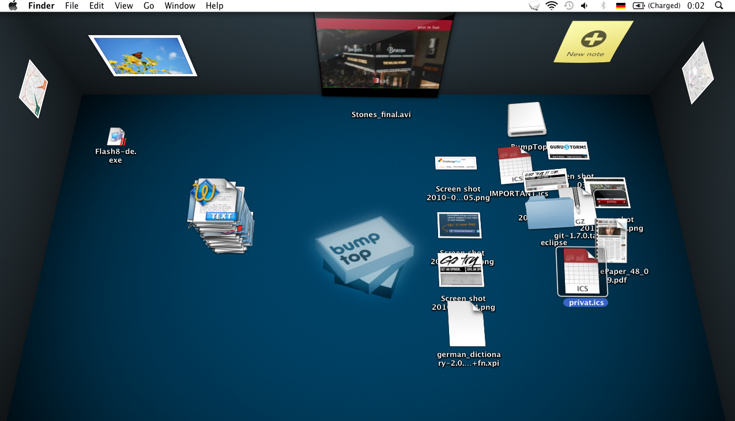
Task: Open the Edit menu
Action: tap(97, 6)
